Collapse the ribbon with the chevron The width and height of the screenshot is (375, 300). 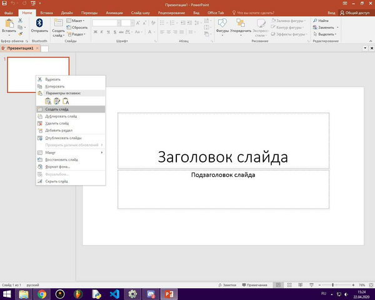pyautogui.click(x=371, y=41)
